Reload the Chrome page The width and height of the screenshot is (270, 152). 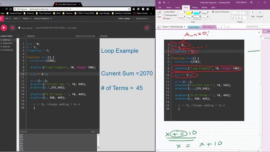[6, 9]
